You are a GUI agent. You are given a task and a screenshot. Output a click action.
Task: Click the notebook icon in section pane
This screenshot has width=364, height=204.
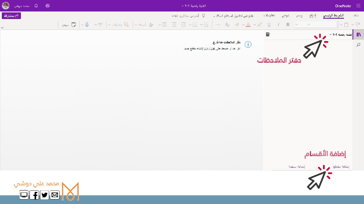point(268,34)
